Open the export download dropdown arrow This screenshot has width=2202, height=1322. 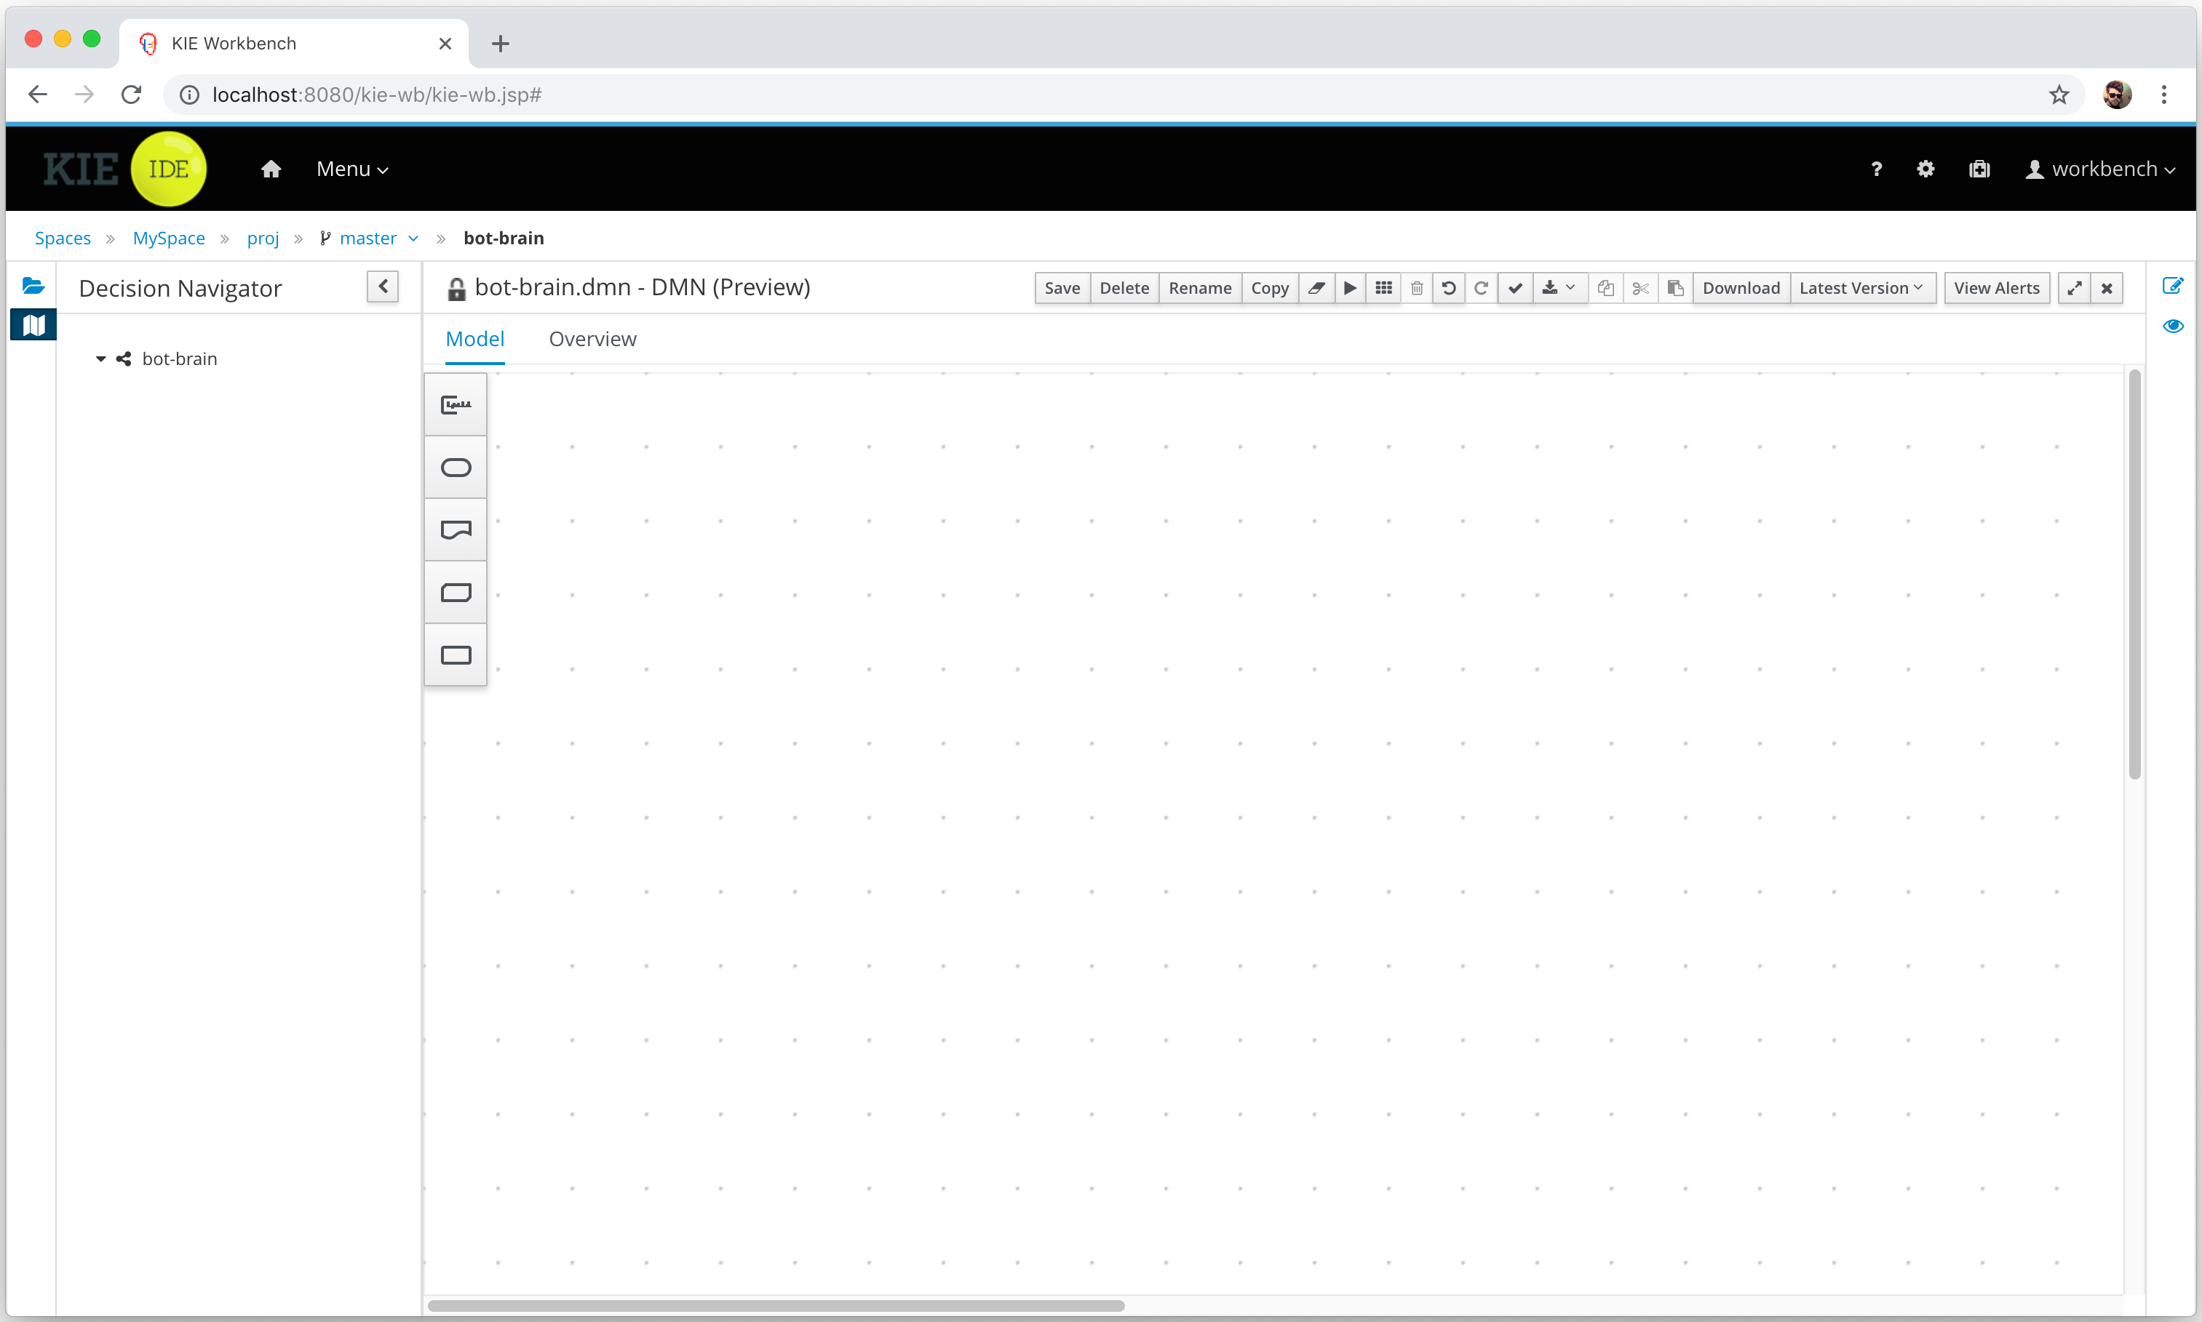(1560, 288)
